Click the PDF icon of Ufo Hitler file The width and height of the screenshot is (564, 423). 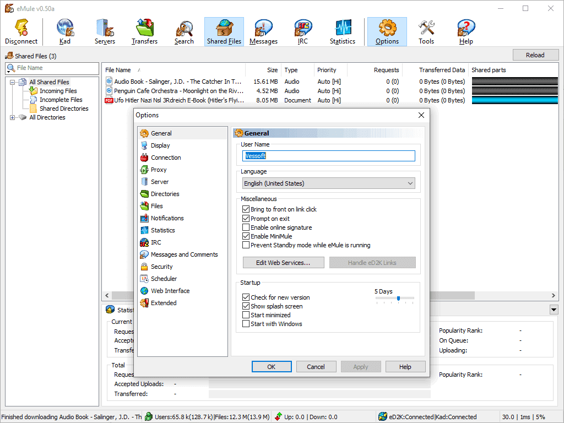109,100
